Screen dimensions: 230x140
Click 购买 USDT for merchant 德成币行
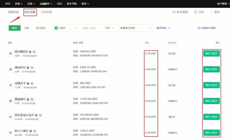pyautogui.click(x=211, y=69)
